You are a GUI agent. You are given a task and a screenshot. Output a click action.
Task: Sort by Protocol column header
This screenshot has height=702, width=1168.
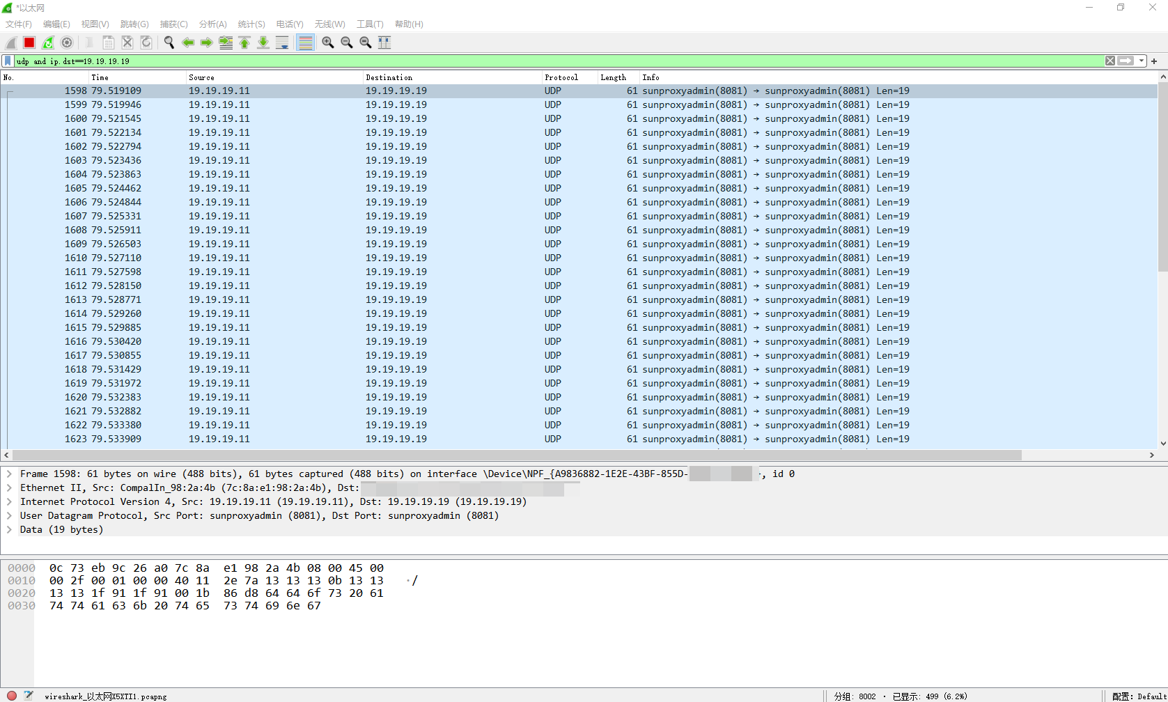(570, 77)
